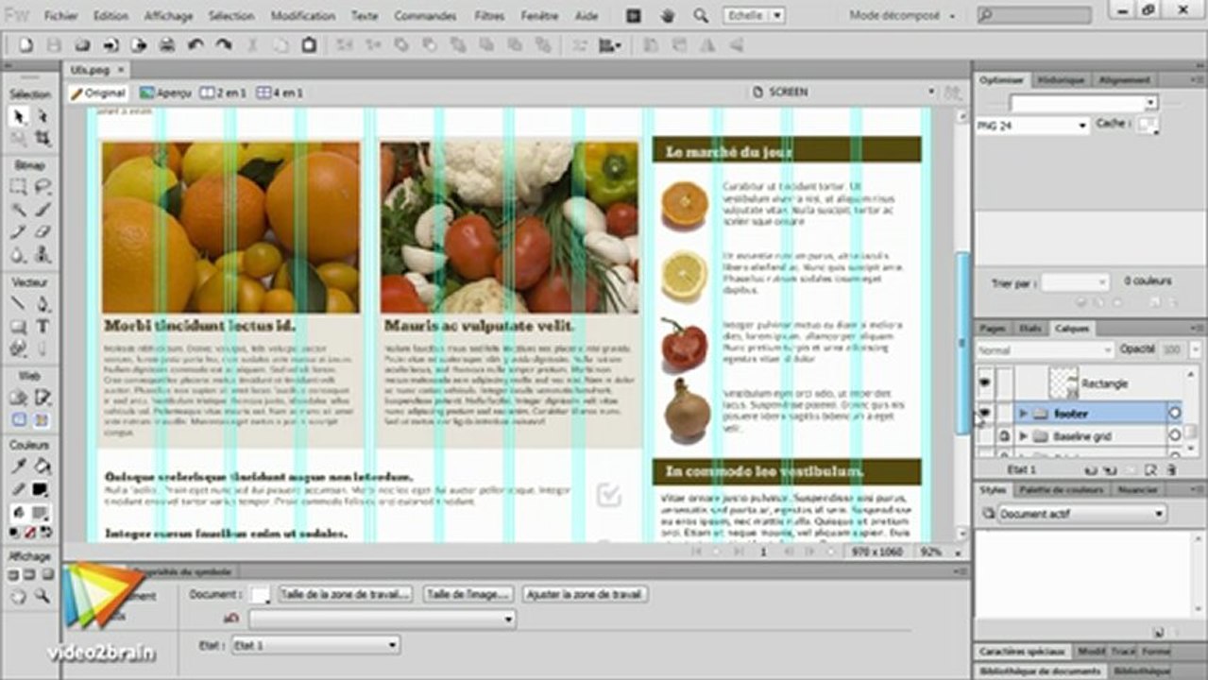1208x680 pixels.
Task: Select the Freeform tool
Action: [x=18, y=348]
